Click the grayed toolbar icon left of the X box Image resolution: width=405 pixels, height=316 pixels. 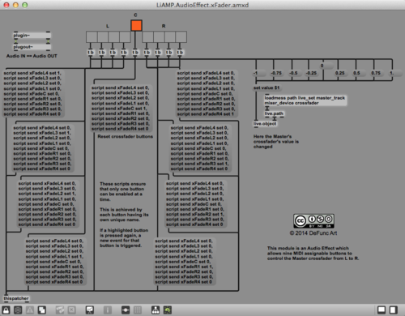[60, 310]
